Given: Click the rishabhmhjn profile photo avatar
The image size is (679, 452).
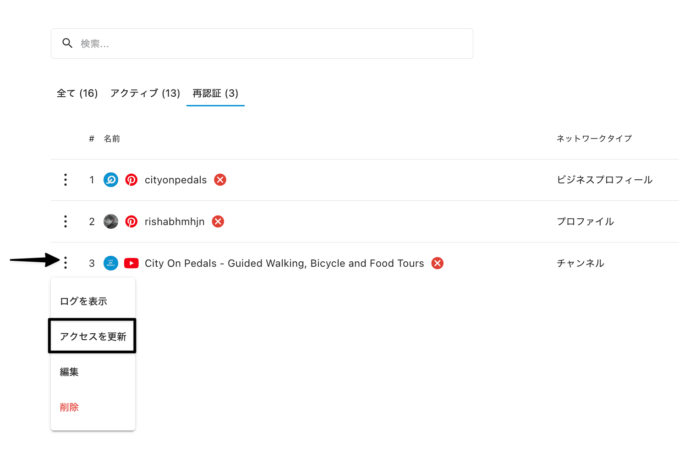Looking at the screenshot, I should [x=111, y=221].
